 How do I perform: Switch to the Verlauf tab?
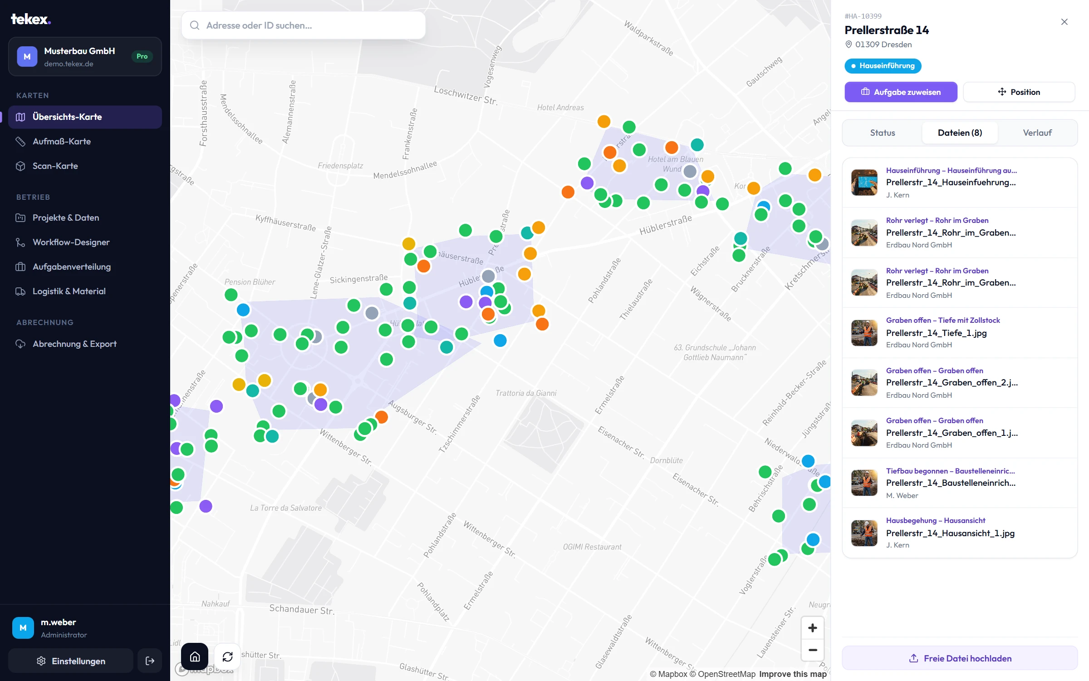pyautogui.click(x=1037, y=133)
